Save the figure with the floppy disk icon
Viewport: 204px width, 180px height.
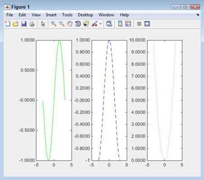coord(24,24)
